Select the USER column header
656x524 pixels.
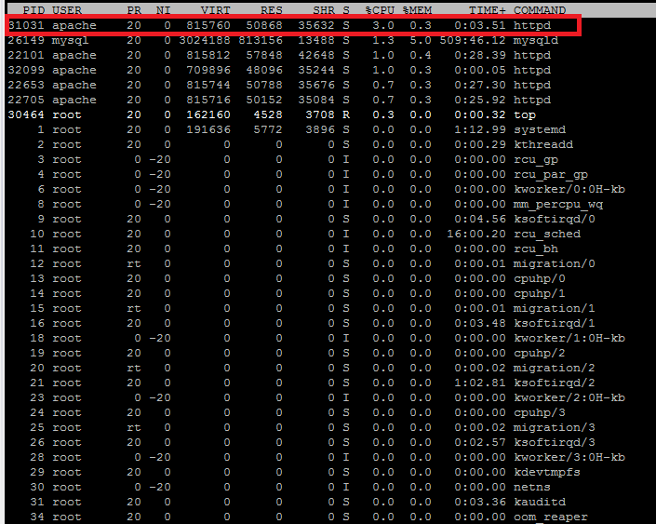coord(67,10)
